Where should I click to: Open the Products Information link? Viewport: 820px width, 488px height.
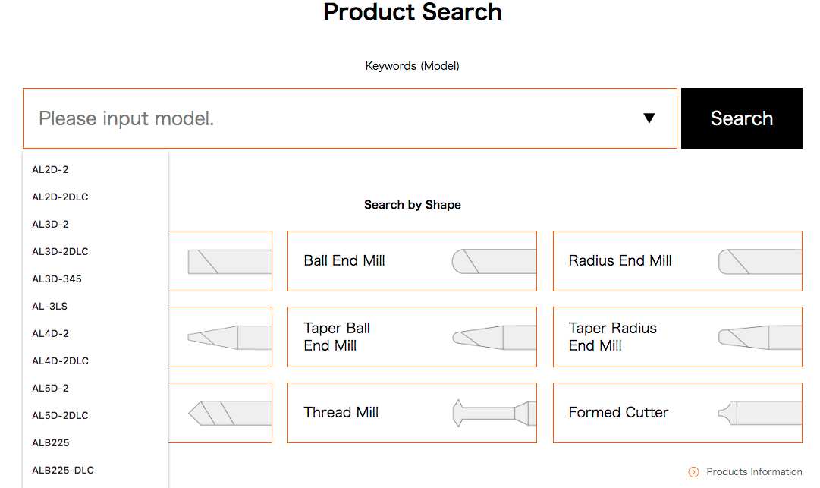coord(753,472)
